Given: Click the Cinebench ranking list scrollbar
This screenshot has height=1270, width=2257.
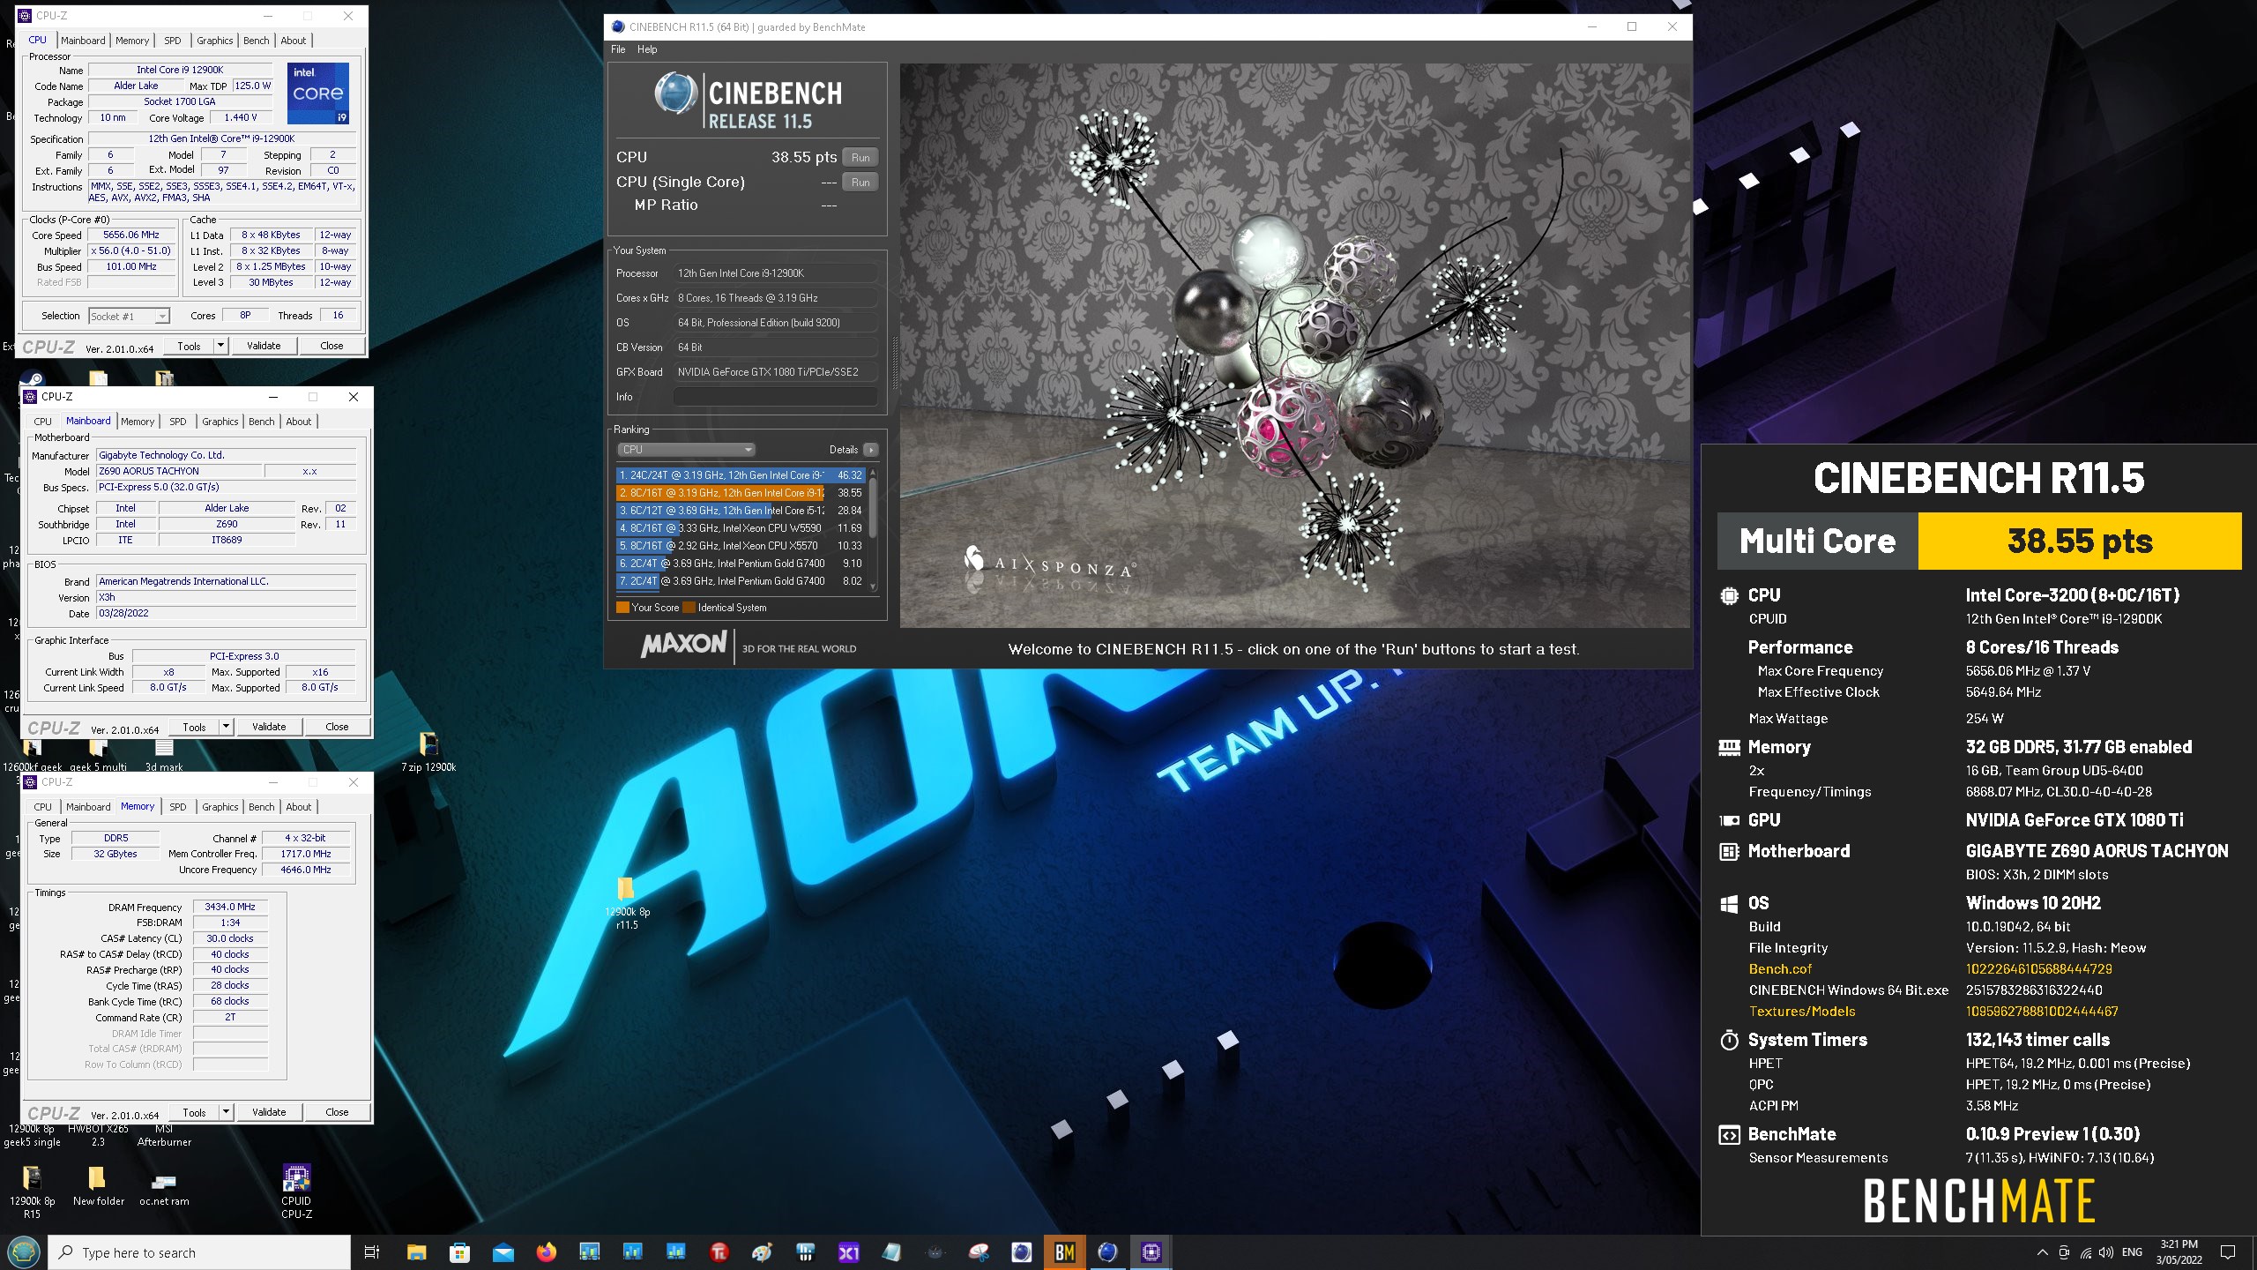Looking at the screenshot, I should 873,529.
